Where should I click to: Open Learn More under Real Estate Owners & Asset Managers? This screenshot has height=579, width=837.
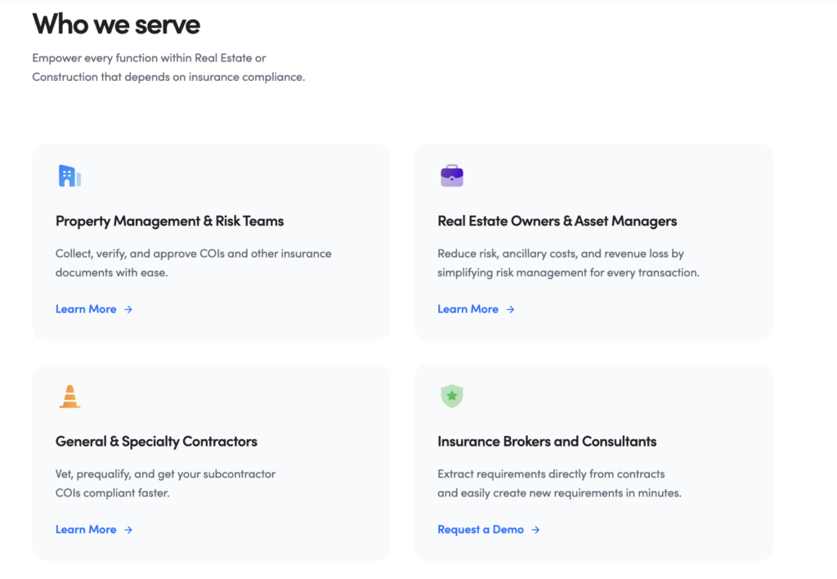[x=468, y=309]
